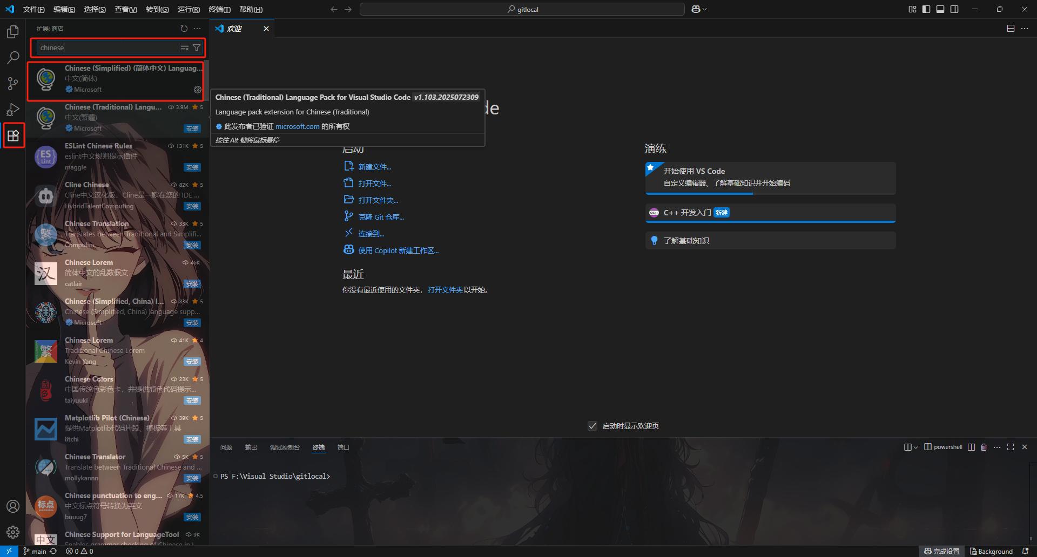Open the Source Control view
This screenshot has height=557, width=1037.
[13, 83]
